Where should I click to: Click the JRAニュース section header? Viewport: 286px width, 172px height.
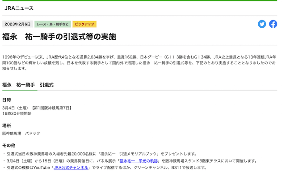pyautogui.click(x=19, y=8)
